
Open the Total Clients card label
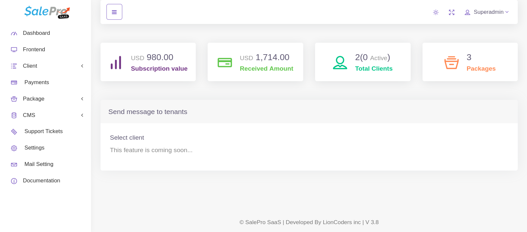[374, 69]
